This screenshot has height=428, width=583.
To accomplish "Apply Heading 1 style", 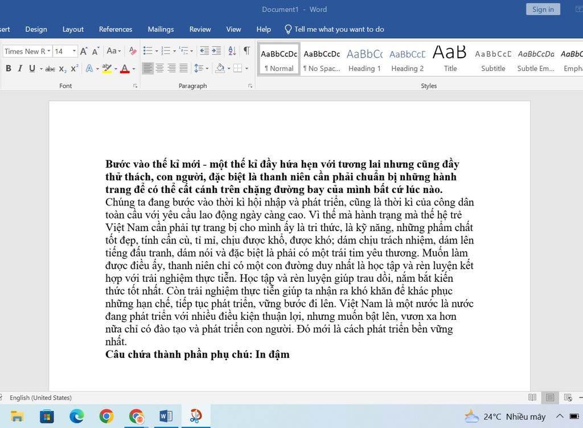I will coord(364,60).
